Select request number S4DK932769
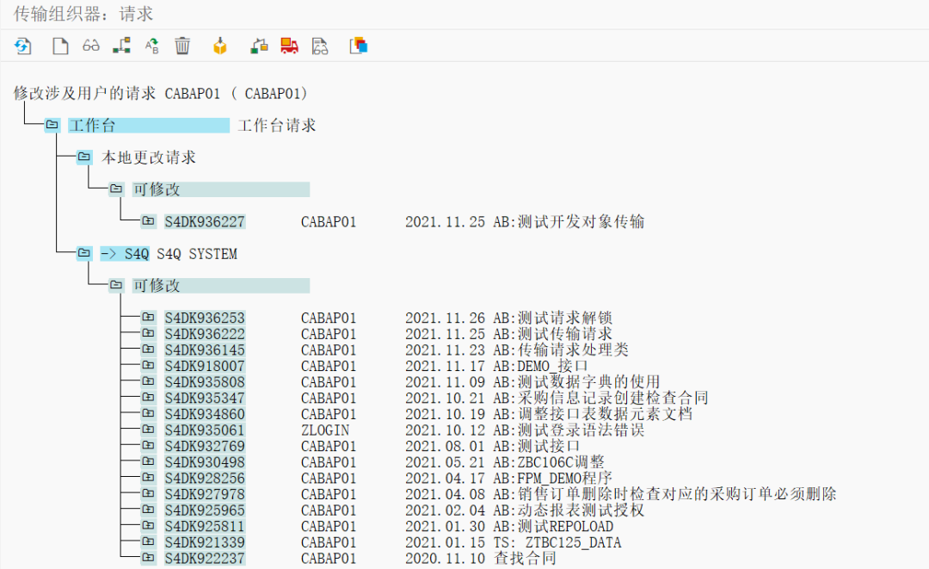 tap(205, 446)
